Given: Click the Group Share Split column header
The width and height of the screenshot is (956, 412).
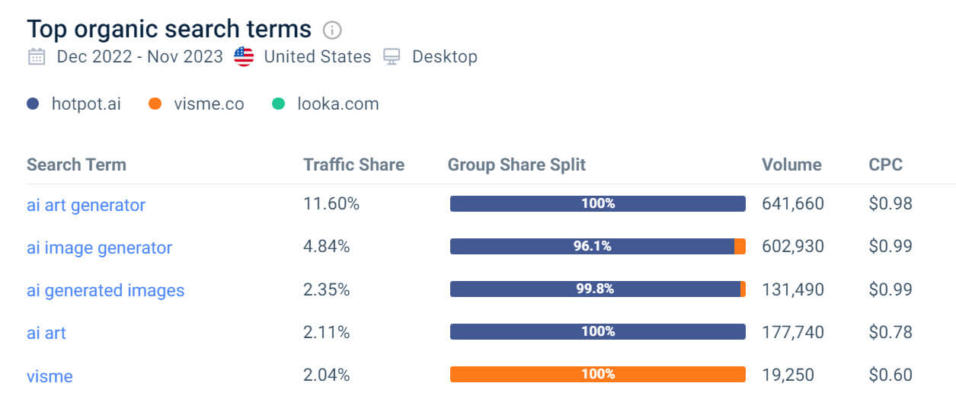Looking at the screenshot, I should [x=516, y=164].
